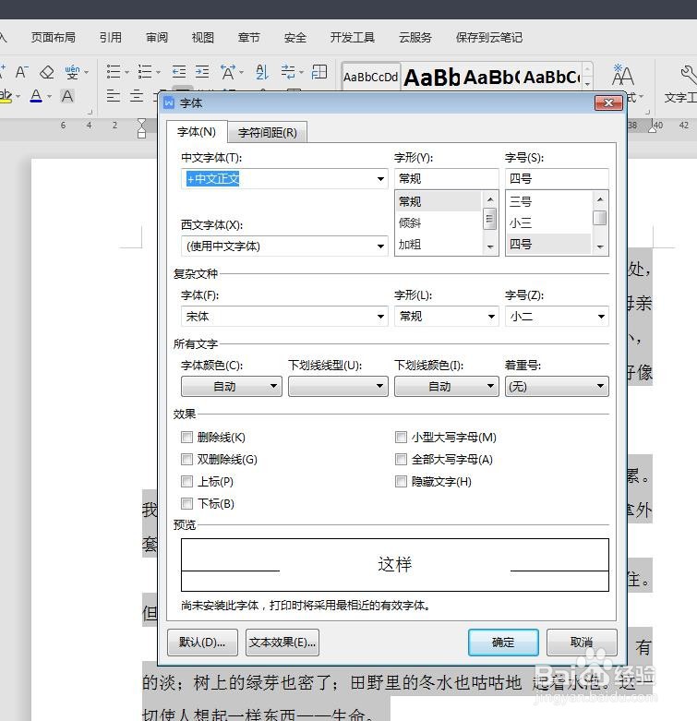Click the 字号 list scrollbar thumb

[x=599, y=218]
